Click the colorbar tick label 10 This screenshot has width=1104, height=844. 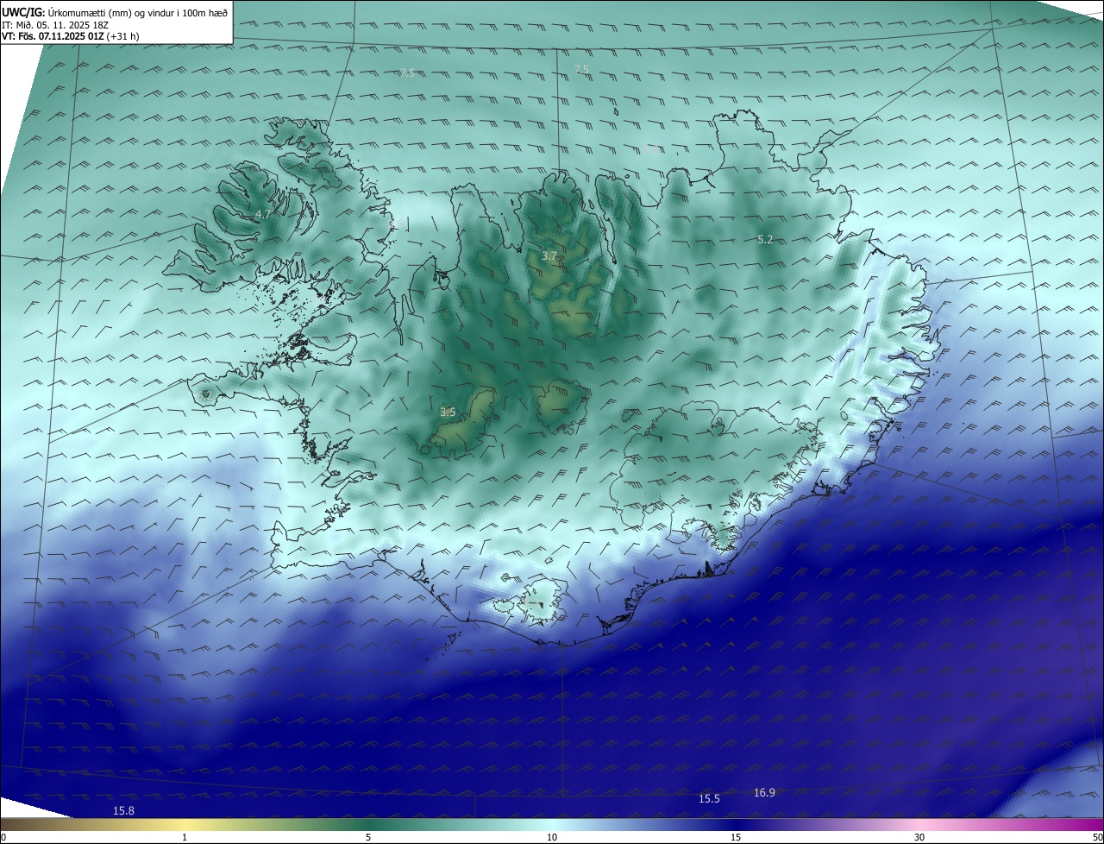click(552, 837)
